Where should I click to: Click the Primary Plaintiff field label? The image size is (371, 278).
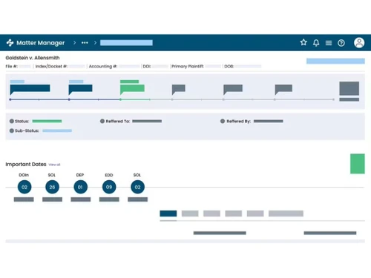188,66
